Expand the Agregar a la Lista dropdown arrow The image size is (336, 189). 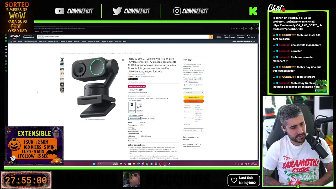coord(203,130)
